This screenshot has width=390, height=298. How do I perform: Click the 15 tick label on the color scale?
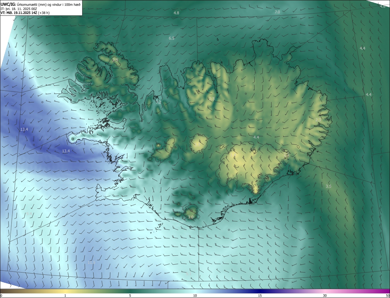(260, 296)
